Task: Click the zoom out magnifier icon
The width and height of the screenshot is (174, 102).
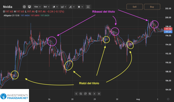Action: click(81, 94)
